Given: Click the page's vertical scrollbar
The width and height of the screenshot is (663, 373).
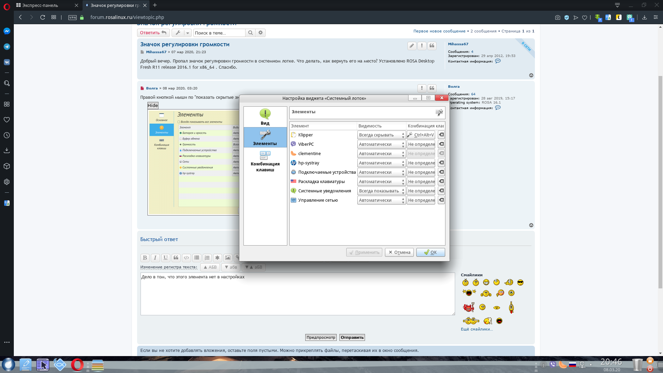Looking at the screenshot, I should [660, 173].
